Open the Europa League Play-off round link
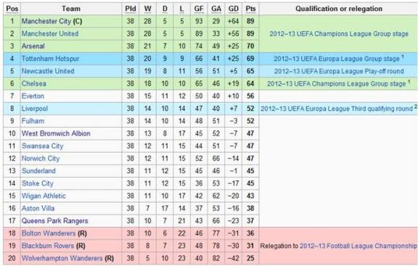Image resolution: width=418 pixels, height=266 pixels. pos(339,71)
